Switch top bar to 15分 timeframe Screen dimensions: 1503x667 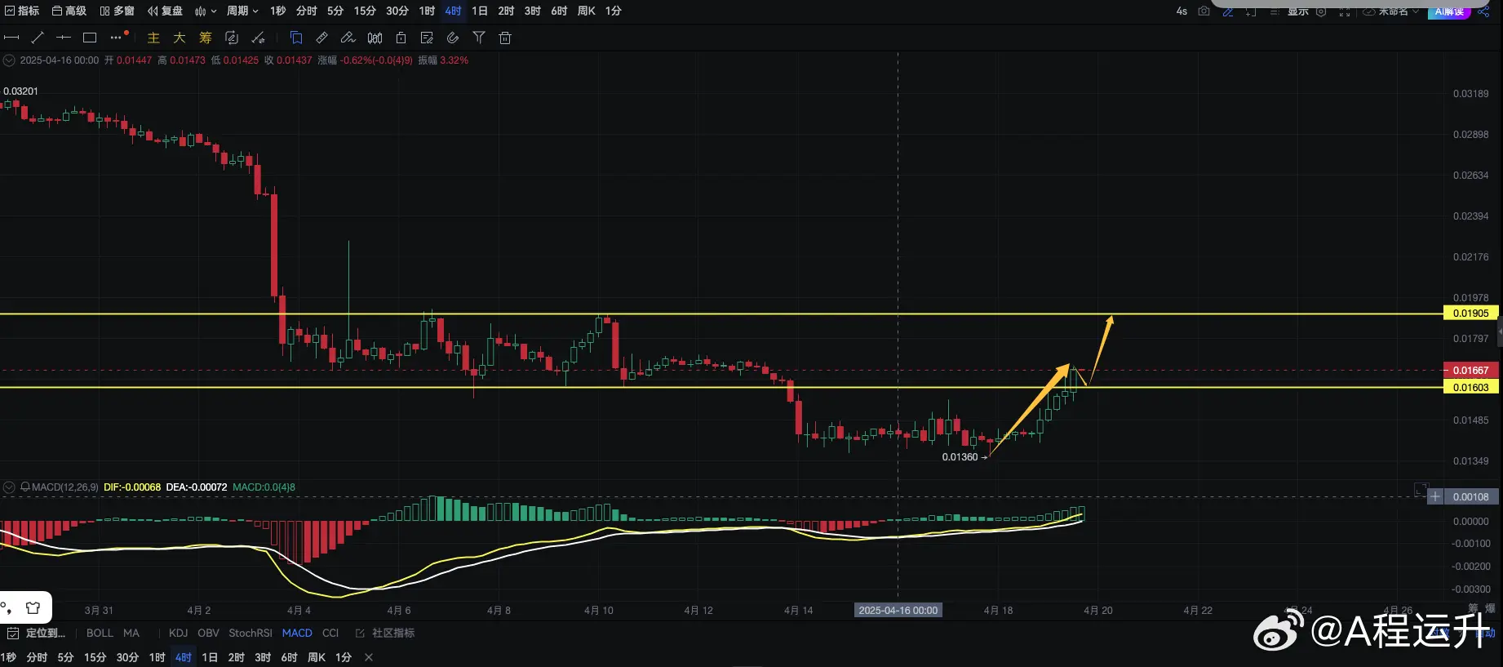click(365, 11)
